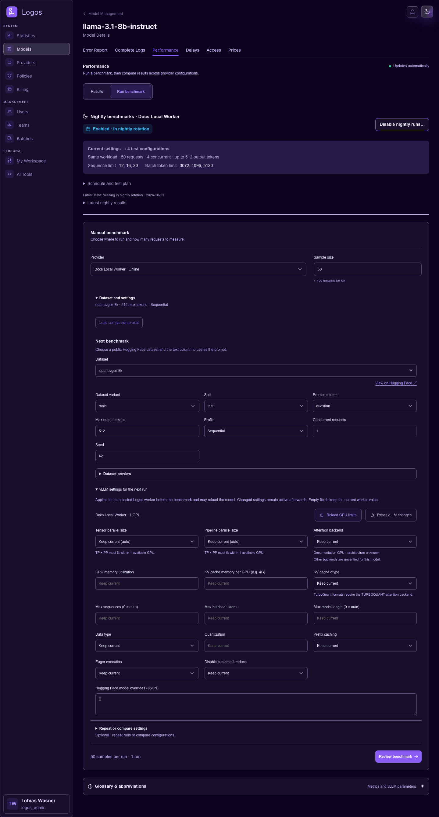Click the Sample size input field
This screenshot has height=817, width=439.
point(367,269)
